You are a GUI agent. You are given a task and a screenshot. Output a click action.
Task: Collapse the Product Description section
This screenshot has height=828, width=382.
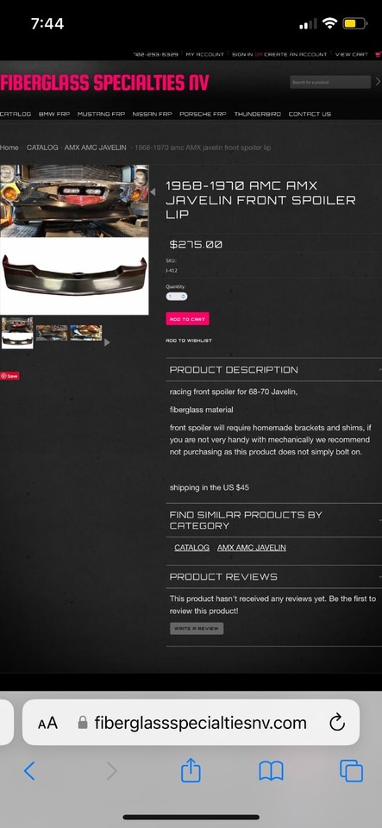[274, 370]
